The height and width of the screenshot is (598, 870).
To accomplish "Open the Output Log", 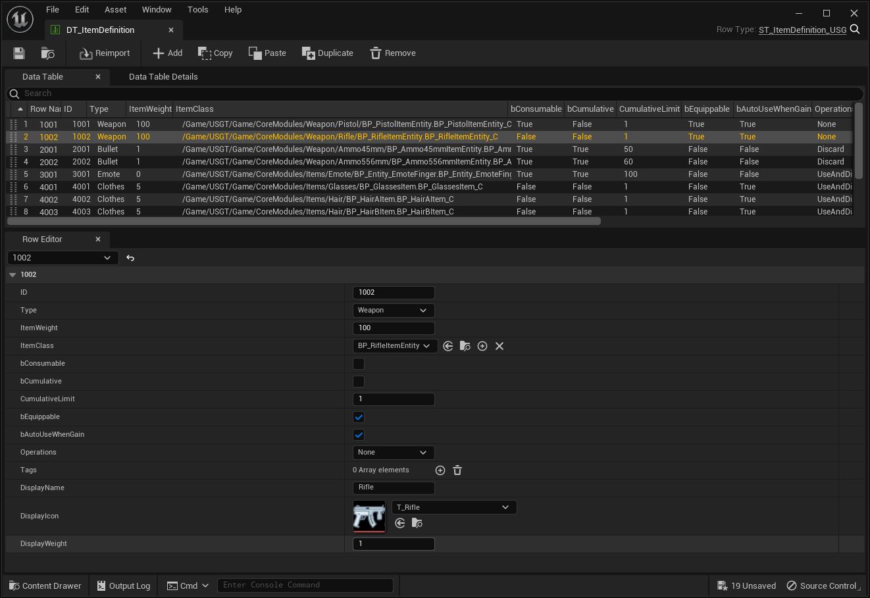I will [124, 586].
